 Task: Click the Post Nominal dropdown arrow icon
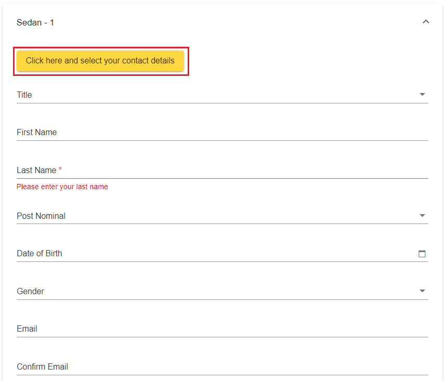point(422,216)
